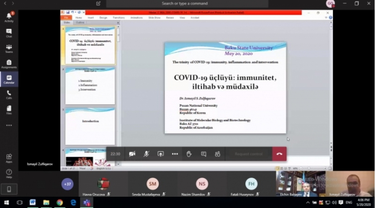Image resolution: width=375 pixels, height=208 pixels.
Task: Select slide 3 Introduction thumbnail
Action: click(x=90, y=126)
